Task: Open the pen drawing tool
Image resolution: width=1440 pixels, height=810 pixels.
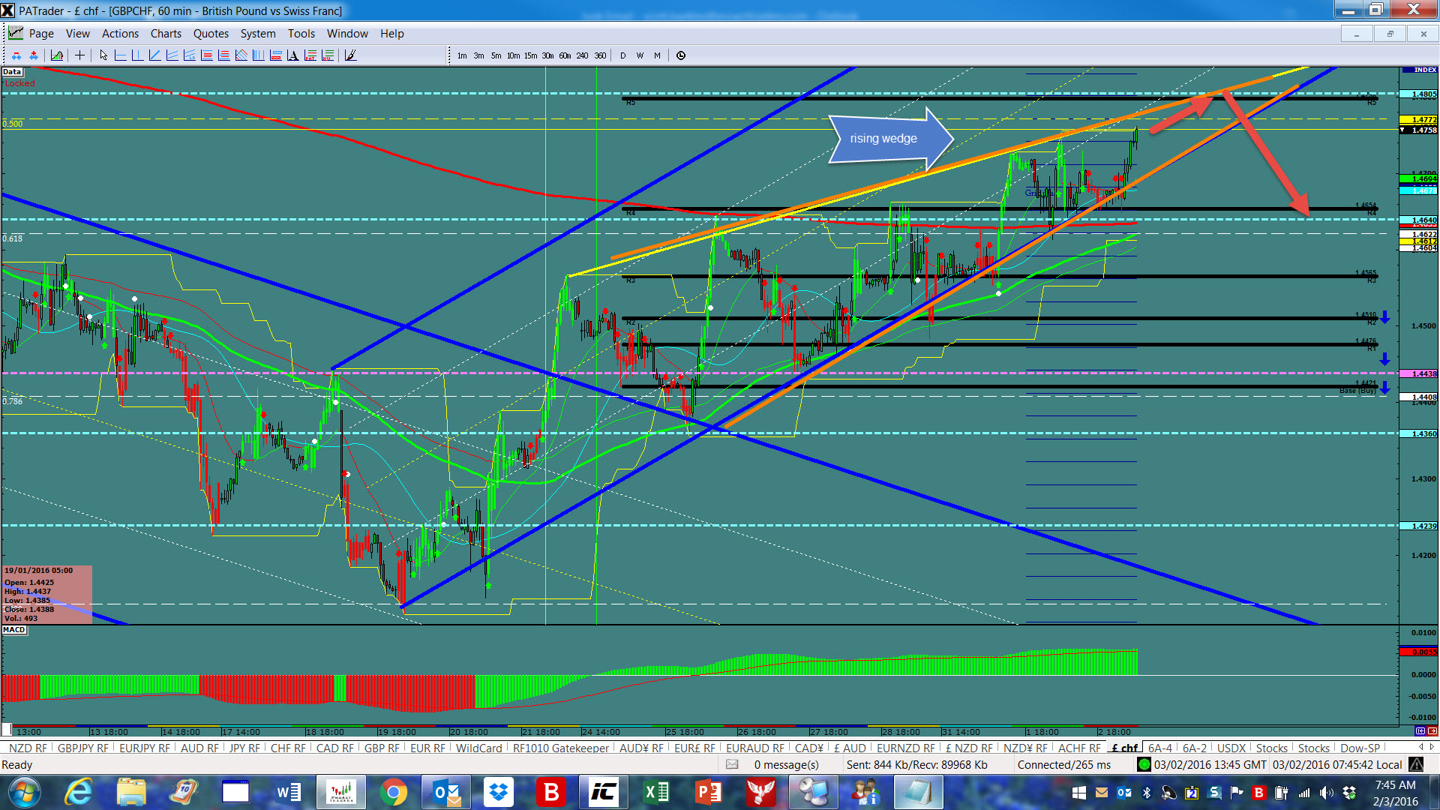Action: tap(350, 55)
